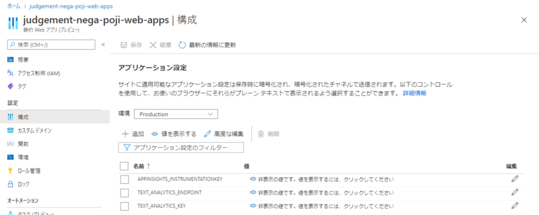
Task: Open the 環境 Production dropdown
Action: [x=176, y=114]
